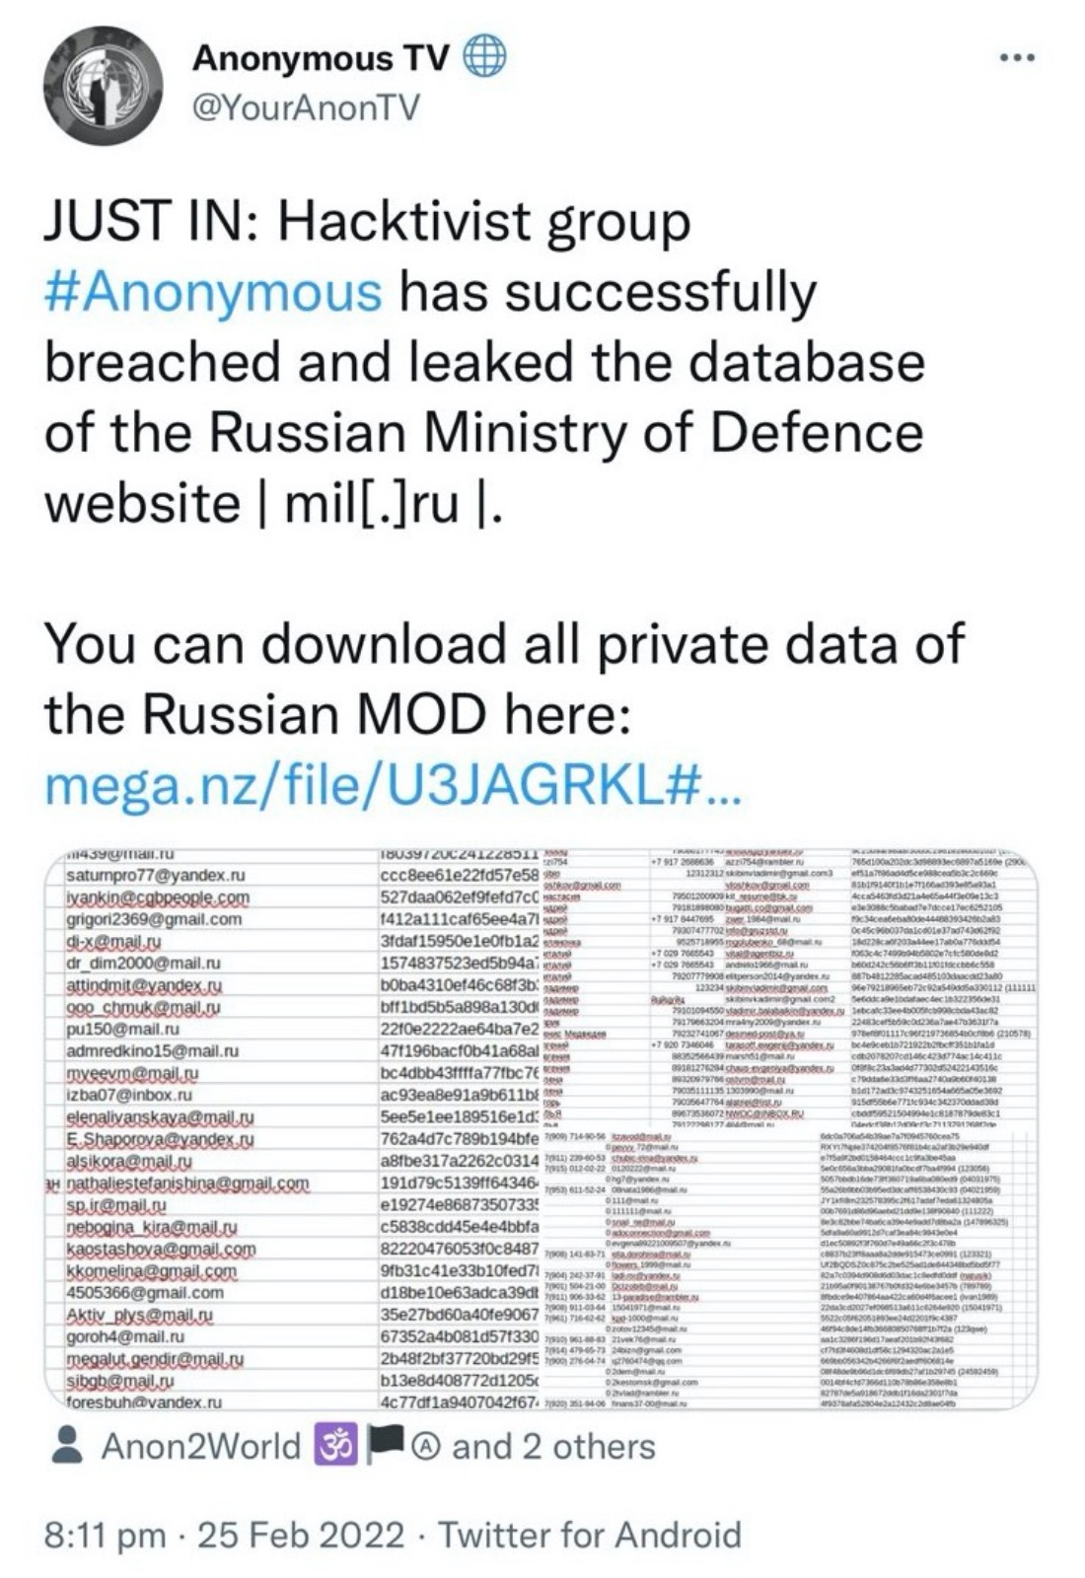Open the Anonymous TV display name
The width and height of the screenshot is (1085, 1578).
point(321,59)
